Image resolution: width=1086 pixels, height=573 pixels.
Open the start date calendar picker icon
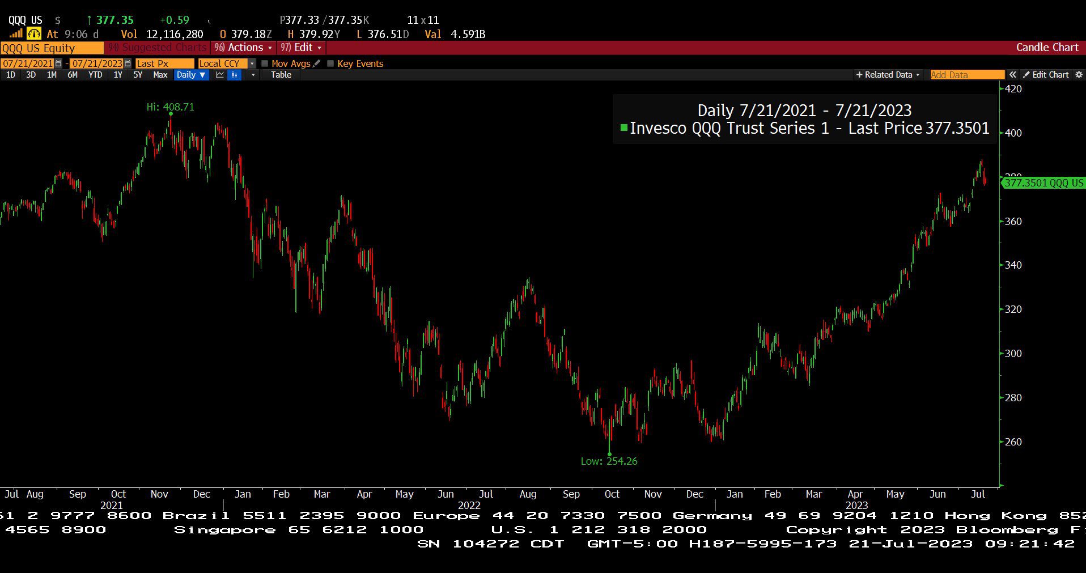[58, 63]
